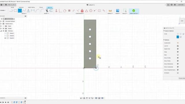Switch to the Sheet Metal tab
Viewport: 185px width, 104px height.
(x=32, y=8)
